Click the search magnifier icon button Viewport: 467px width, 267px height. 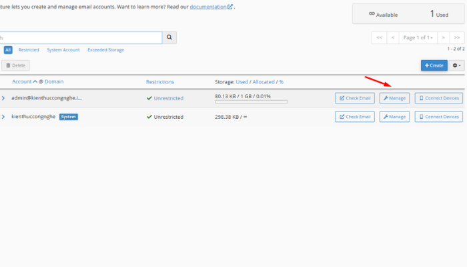171,38
